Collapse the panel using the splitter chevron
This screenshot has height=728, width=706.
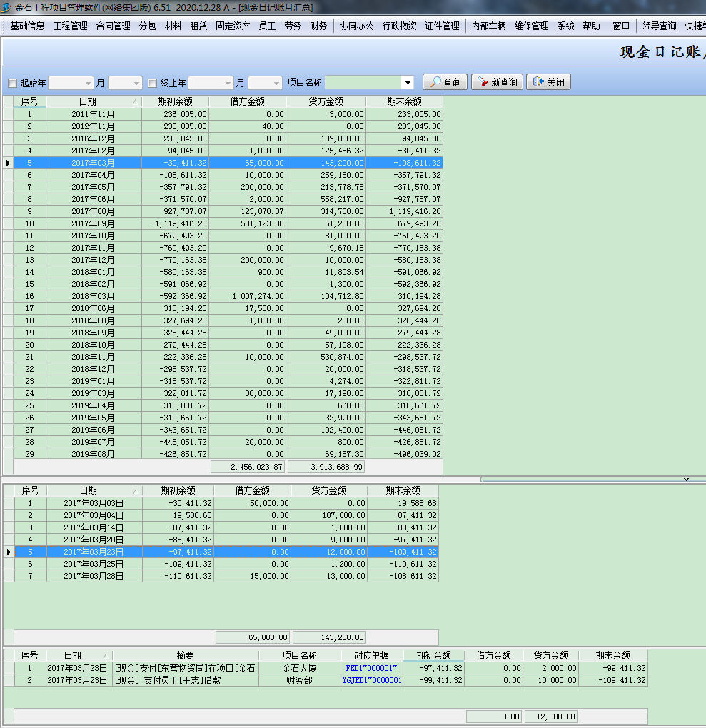(x=685, y=479)
